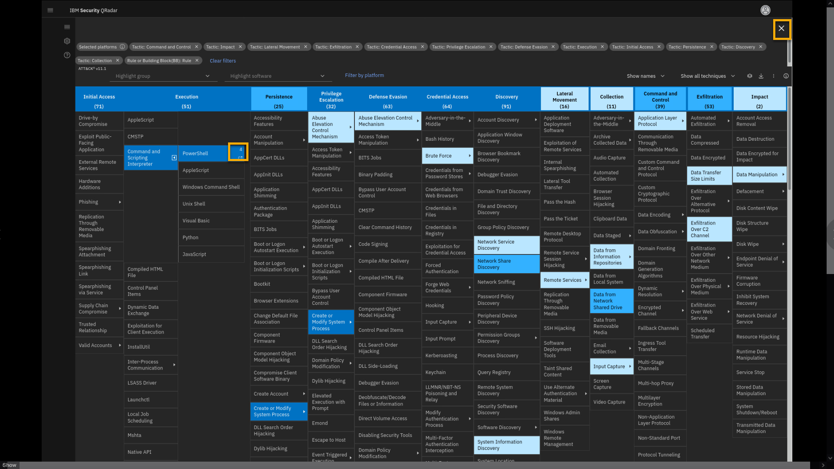Click the download export icon
The height and width of the screenshot is (469, 834).
coord(761,76)
